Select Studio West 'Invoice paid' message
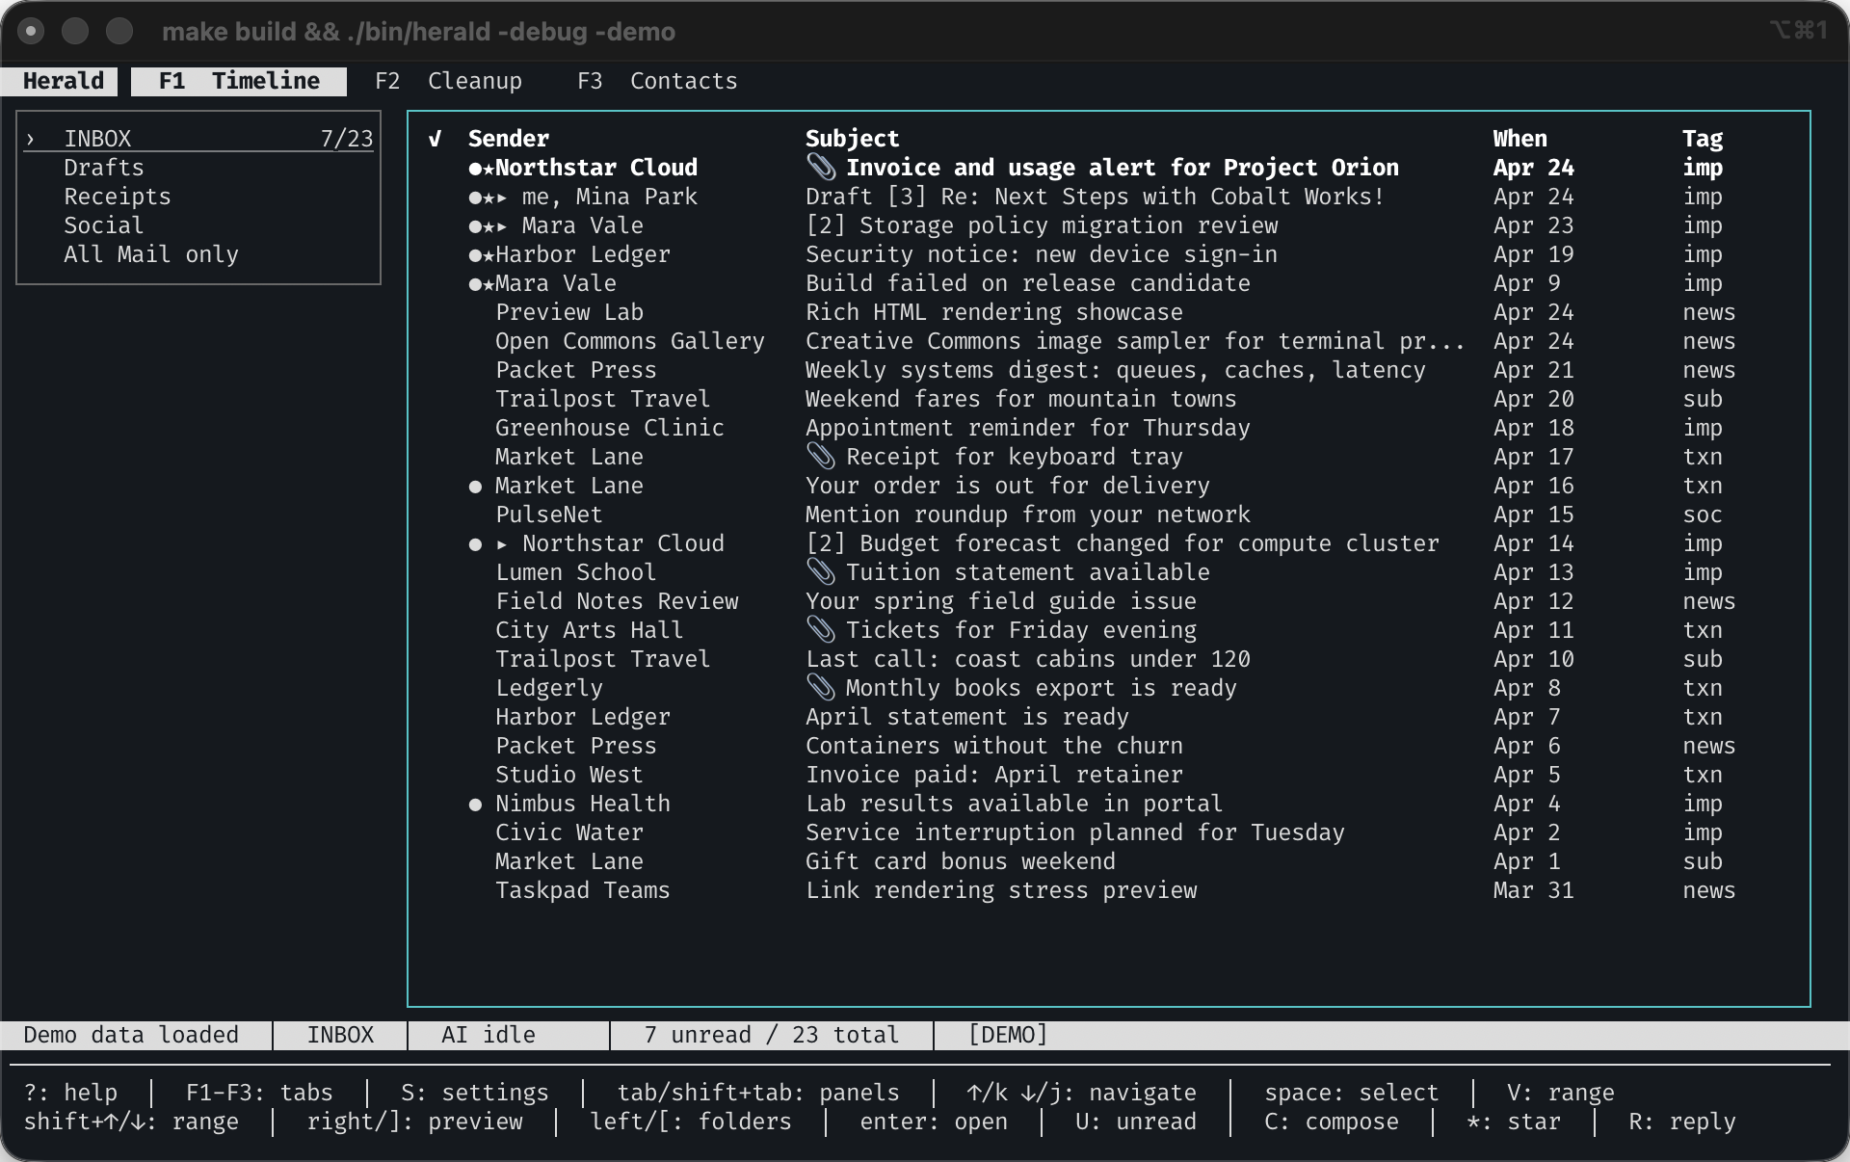 (1108, 775)
